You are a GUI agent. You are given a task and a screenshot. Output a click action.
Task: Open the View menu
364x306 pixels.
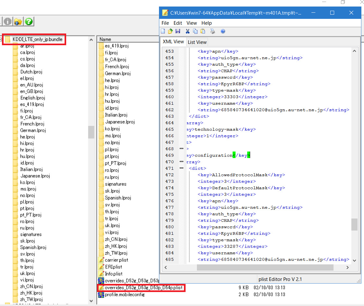click(x=191, y=23)
